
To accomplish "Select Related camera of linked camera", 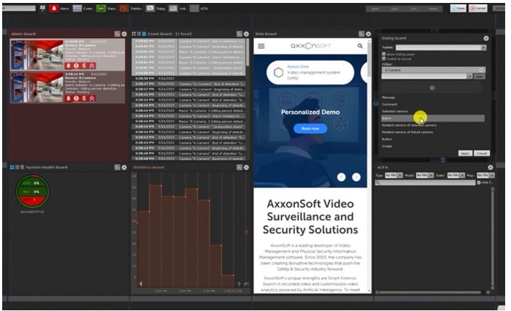I will tap(407, 132).
